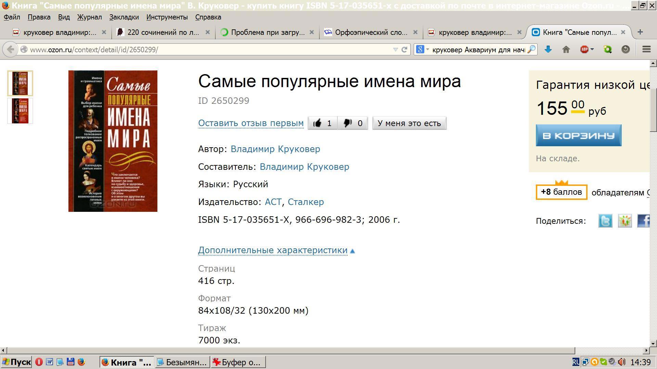The image size is (657, 369).
Task: Reload the page with refresh arrow
Action: click(x=404, y=50)
